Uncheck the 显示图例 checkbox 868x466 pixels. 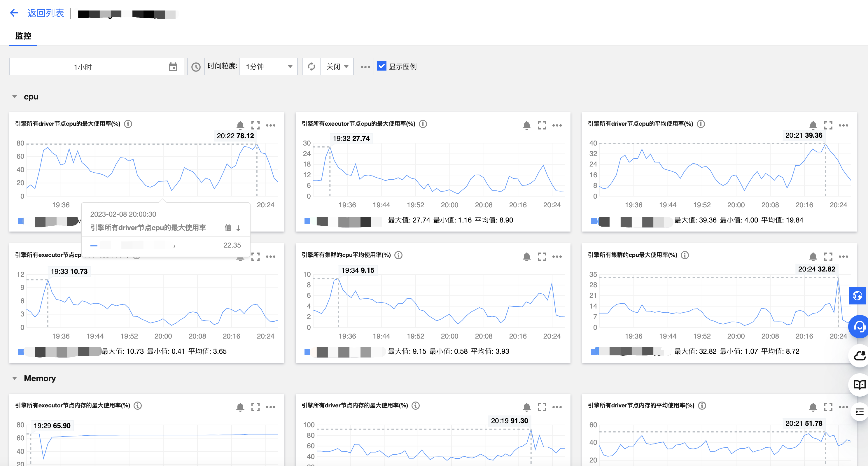tap(381, 66)
